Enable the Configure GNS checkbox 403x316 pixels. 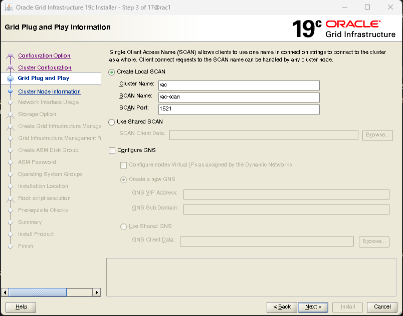click(112, 150)
